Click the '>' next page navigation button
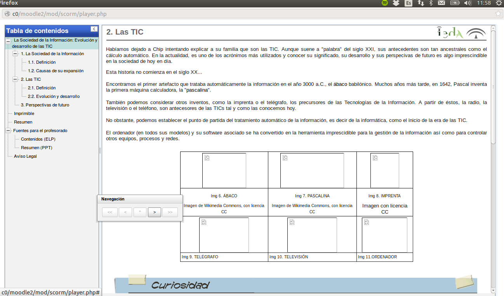Screen dimensions: 504x296 tap(155, 212)
